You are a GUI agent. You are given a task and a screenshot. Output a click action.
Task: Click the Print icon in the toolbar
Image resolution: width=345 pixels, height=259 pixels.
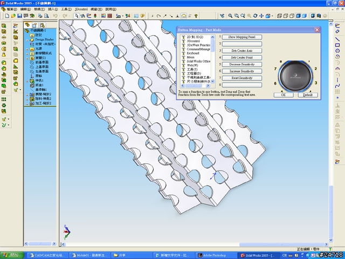pyautogui.click(x=40, y=16)
